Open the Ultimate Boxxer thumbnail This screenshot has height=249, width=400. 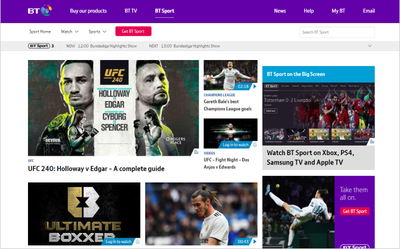pos(84,214)
